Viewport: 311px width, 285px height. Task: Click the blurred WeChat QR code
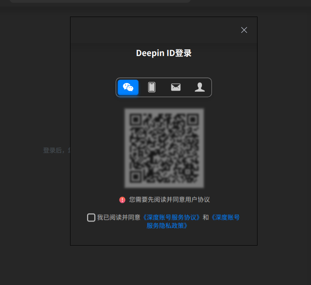pyautogui.click(x=164, y=148)
